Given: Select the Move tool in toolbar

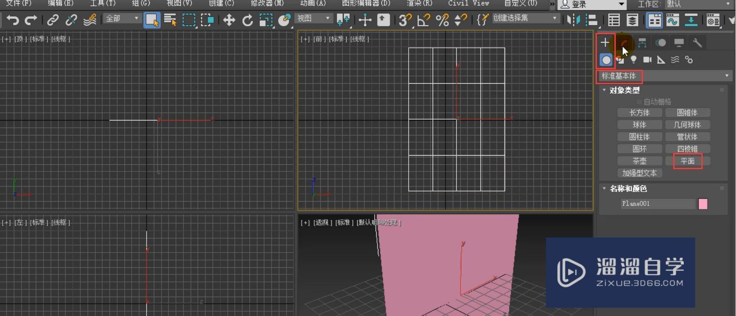Looking at the screenshot, I should 229,20.
